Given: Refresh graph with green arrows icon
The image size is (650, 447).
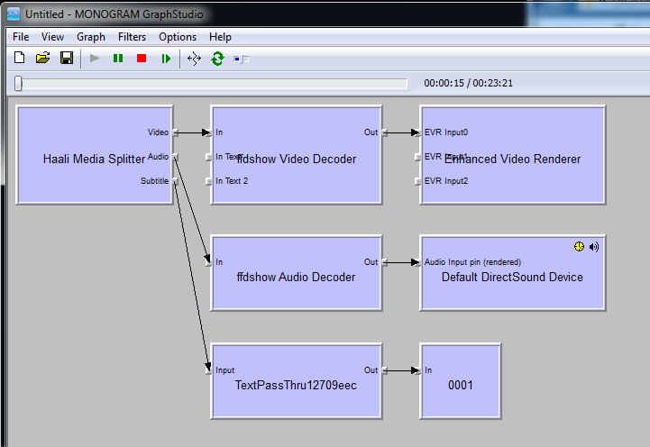Looking at the screenshot, I should [217, 59].
